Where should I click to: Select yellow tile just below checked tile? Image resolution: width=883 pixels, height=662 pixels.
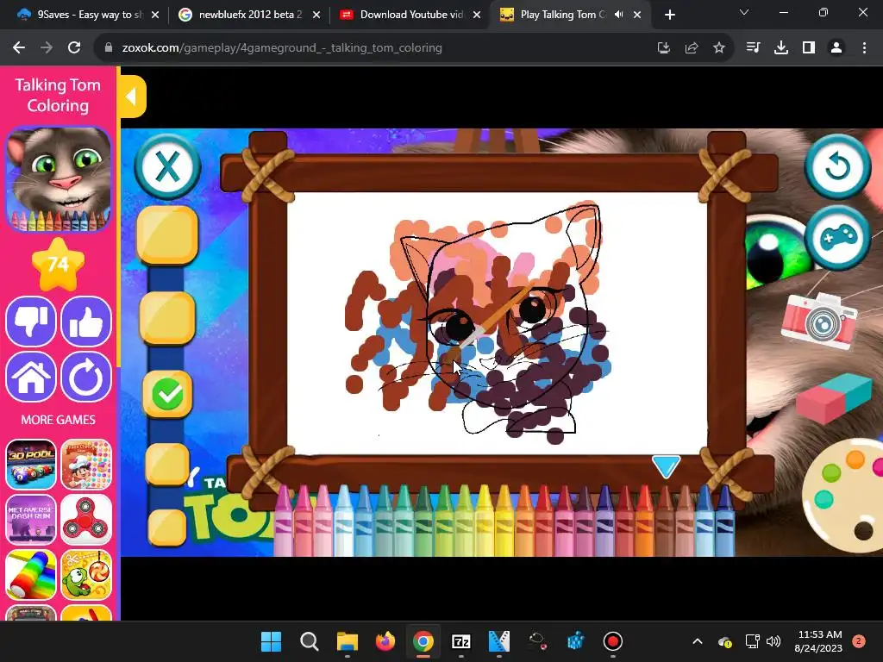[x=167, y=464]
